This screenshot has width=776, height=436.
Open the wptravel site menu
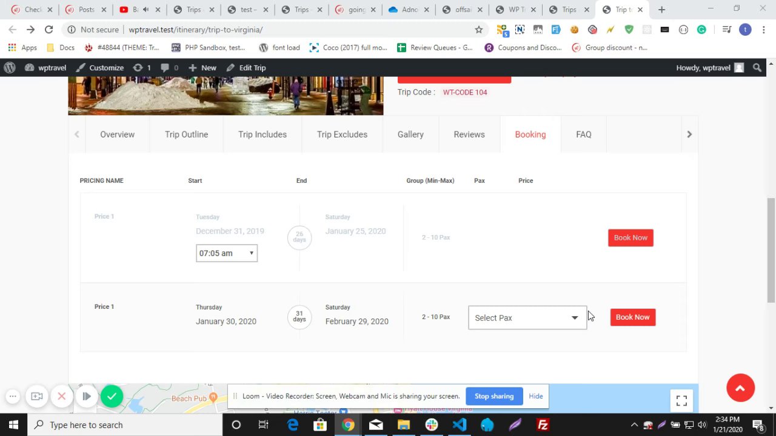46,68
